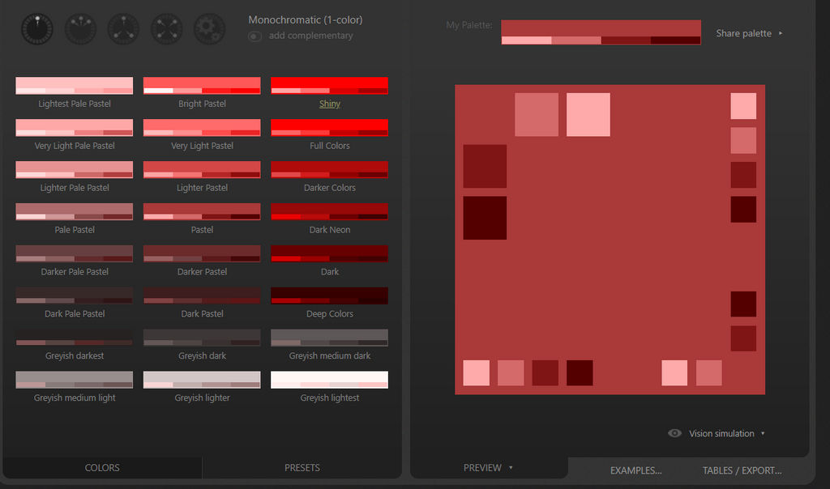Select the Triad color scheme icon
This screenshot has height=489, width=830.
coord(123,29)
